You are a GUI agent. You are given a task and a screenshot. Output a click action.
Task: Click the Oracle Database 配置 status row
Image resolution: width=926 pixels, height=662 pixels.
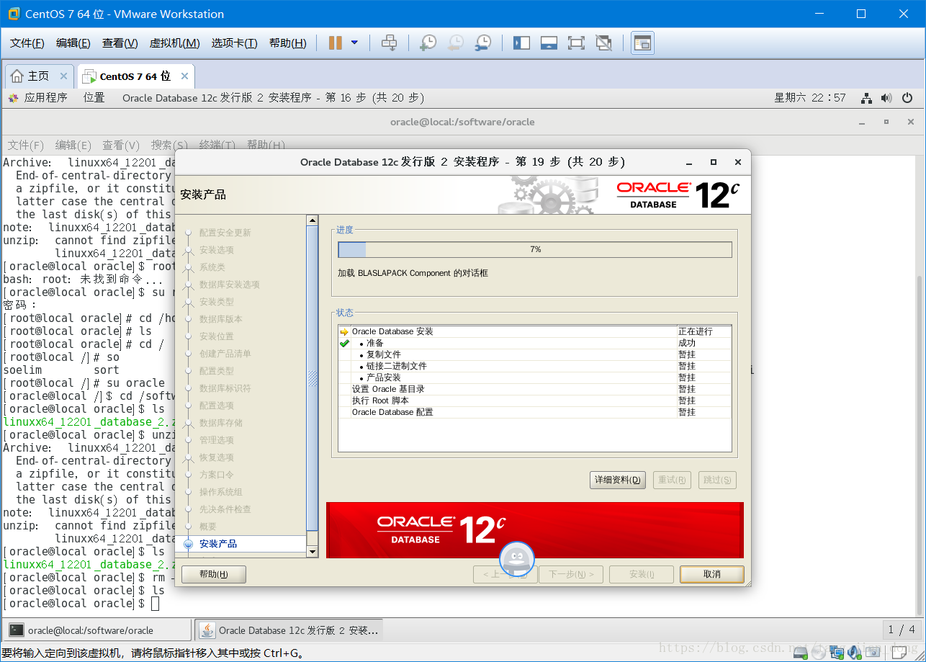[534, 412]
